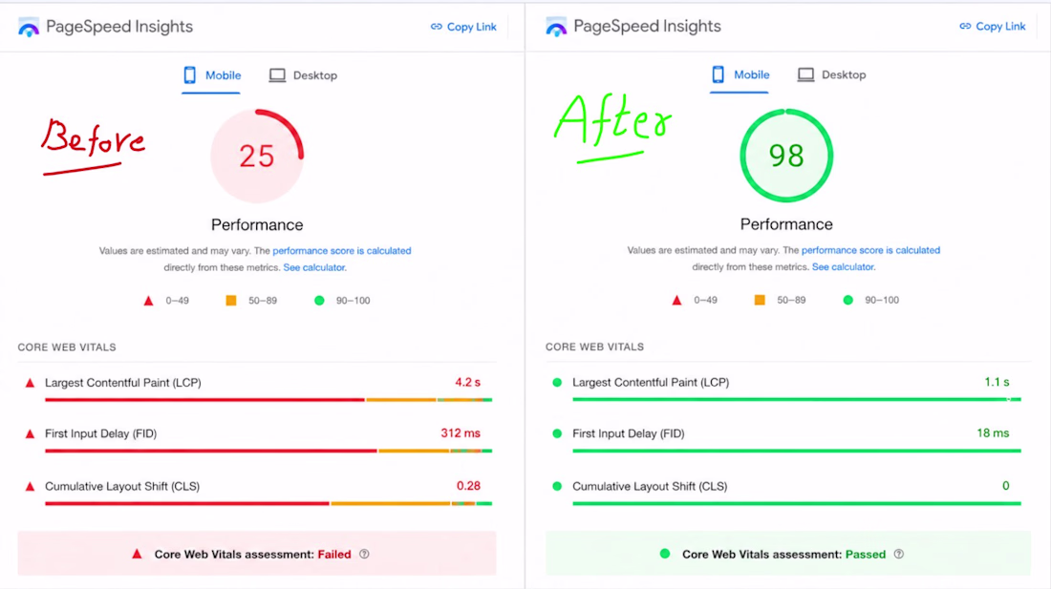
Task: Click the orange 50–89 legend square in After panel
Action: [760, 300]
